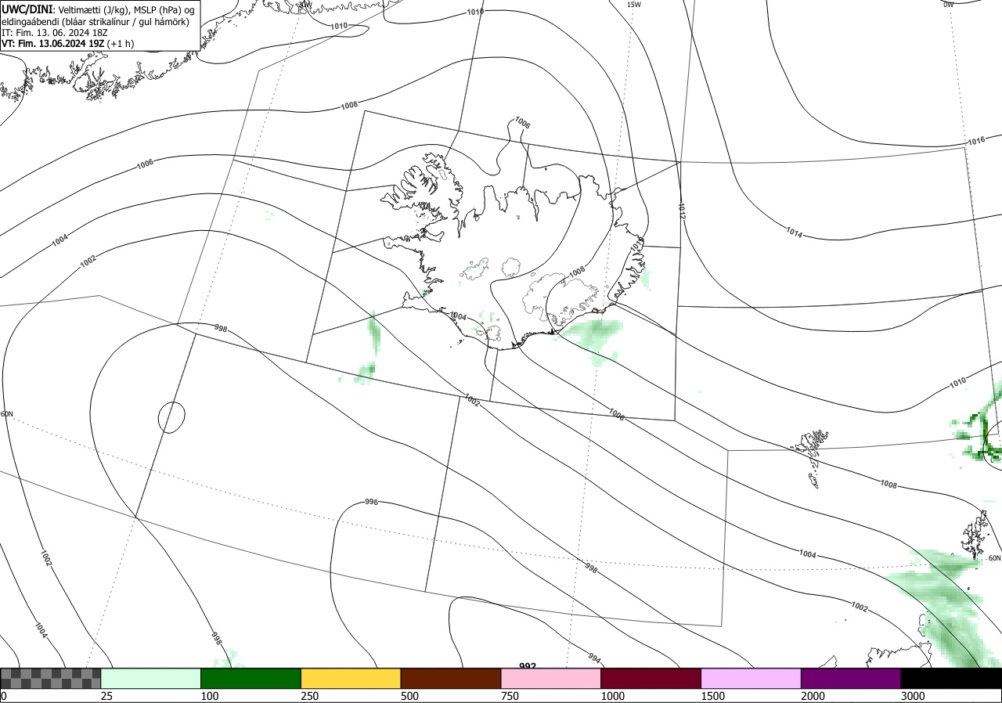Click the legend value "25"

point(106,696)
